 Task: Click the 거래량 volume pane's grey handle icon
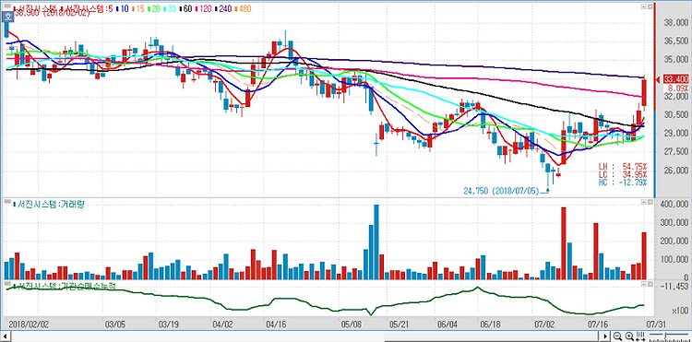[x=7, y=202]
